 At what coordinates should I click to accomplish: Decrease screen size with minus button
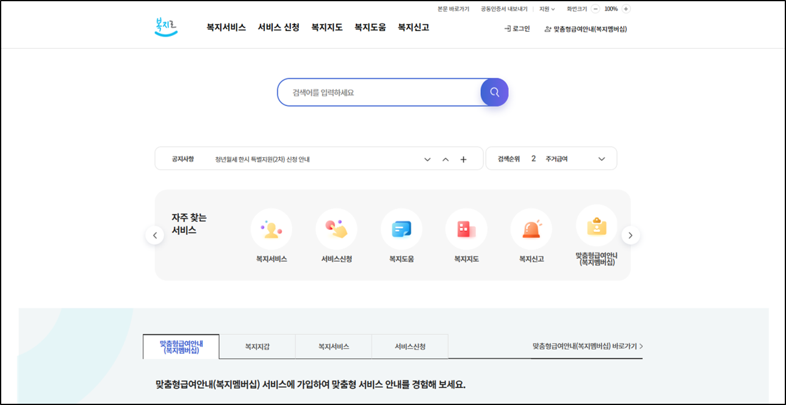point(596,9)
